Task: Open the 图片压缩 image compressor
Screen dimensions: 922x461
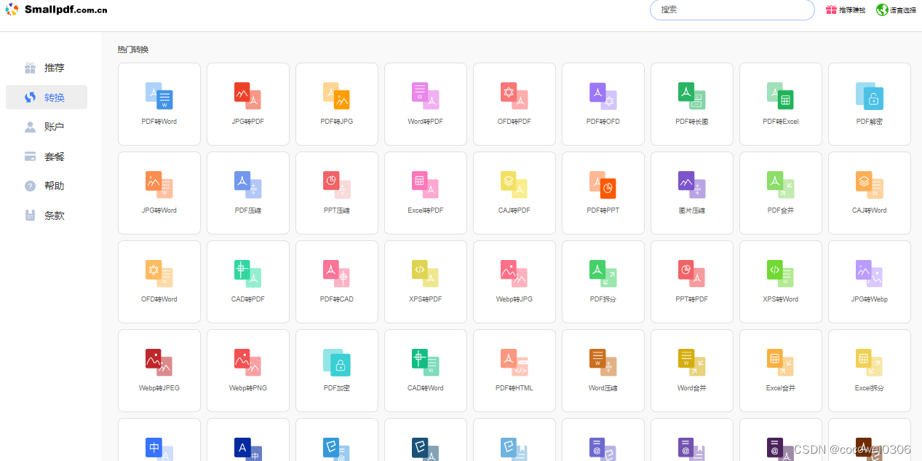Action: (x=691, y=193)
